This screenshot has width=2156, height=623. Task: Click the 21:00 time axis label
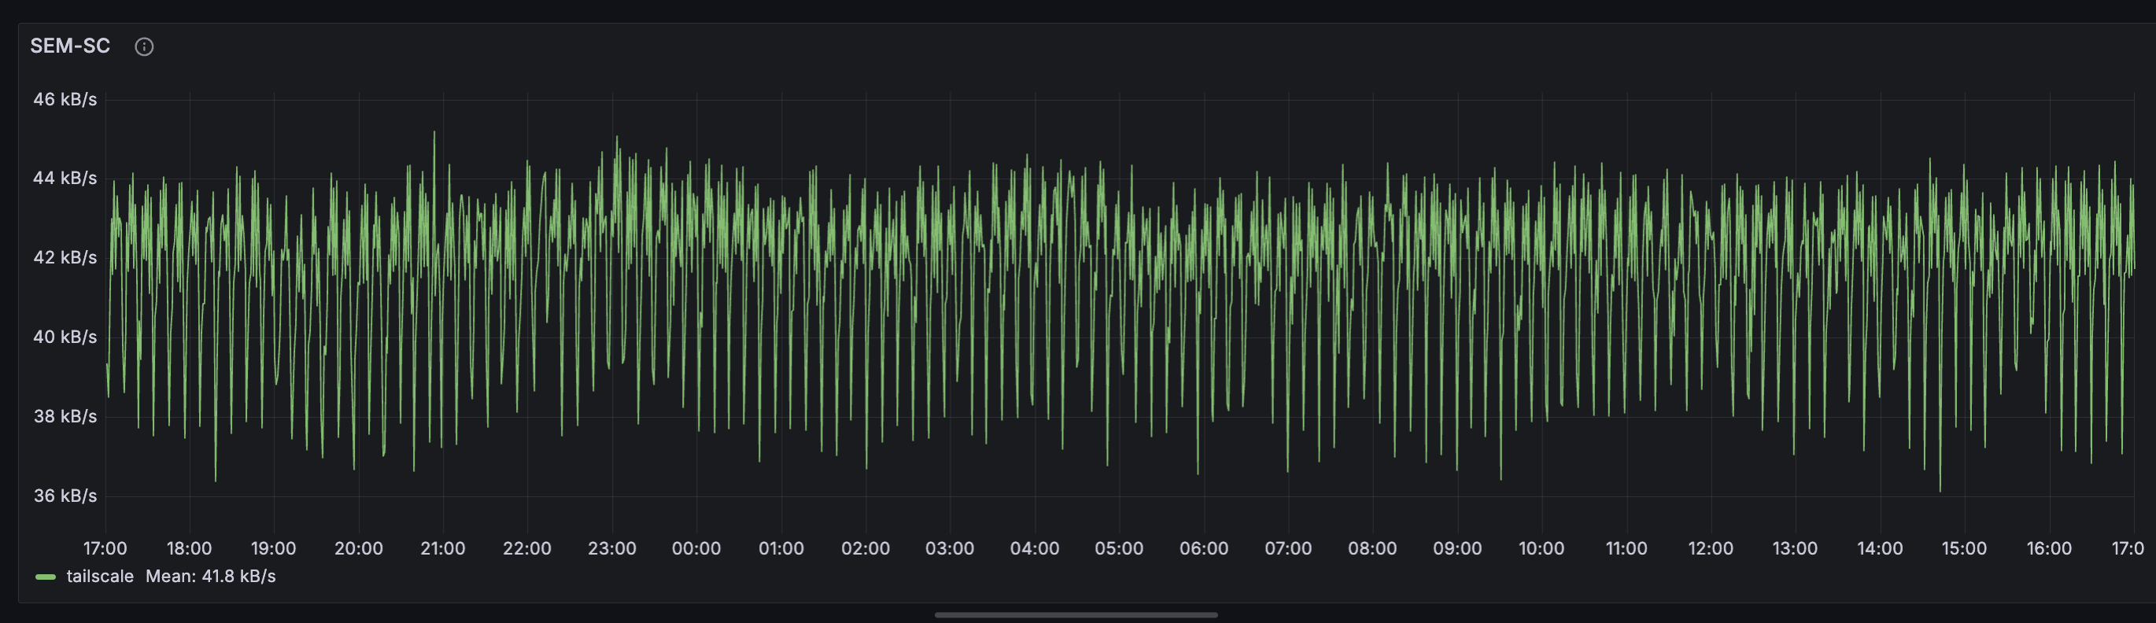(443, 548)
